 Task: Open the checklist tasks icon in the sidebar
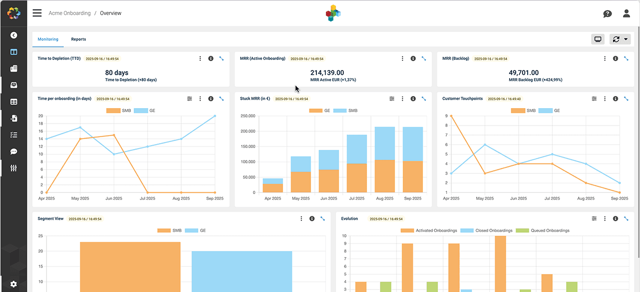tap(13, 135)
